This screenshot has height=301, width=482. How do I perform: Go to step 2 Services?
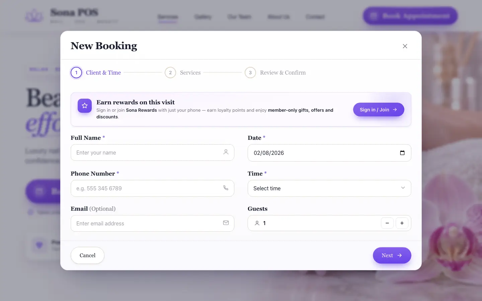[x=183, y=73]
